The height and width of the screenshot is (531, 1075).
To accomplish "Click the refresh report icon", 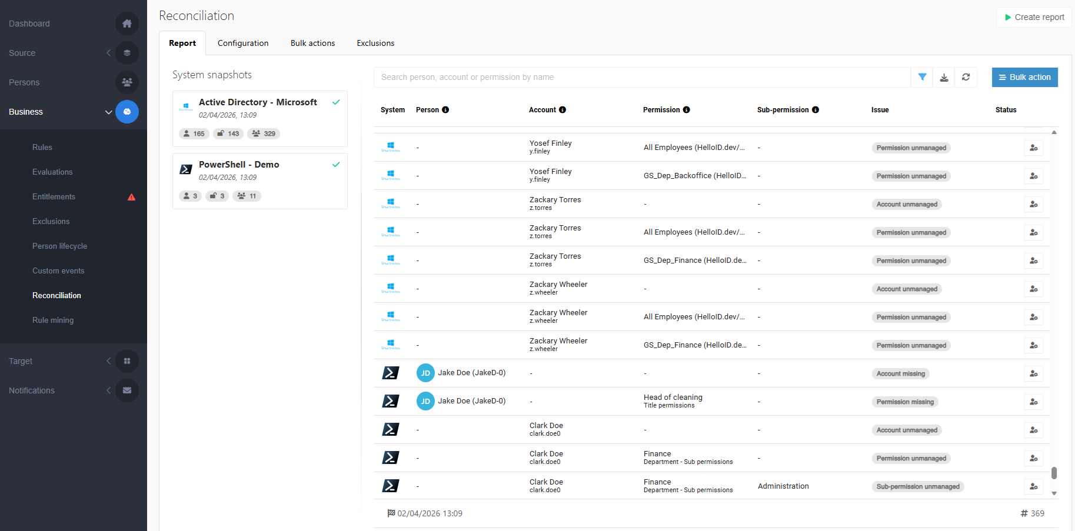I will pyautogui.click(x=966, y=77).
